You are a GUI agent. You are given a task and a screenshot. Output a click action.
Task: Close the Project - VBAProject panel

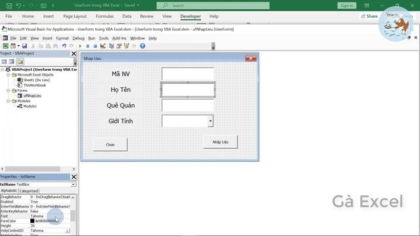click(73, 54)
